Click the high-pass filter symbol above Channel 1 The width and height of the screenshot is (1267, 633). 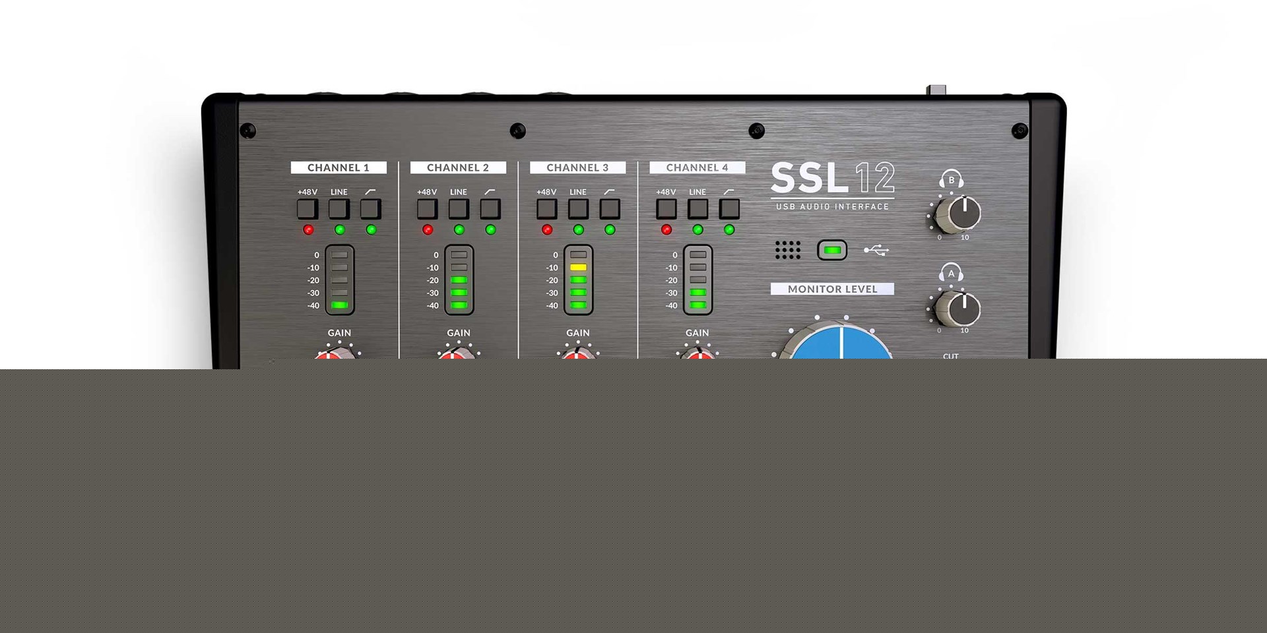[371, 192]
